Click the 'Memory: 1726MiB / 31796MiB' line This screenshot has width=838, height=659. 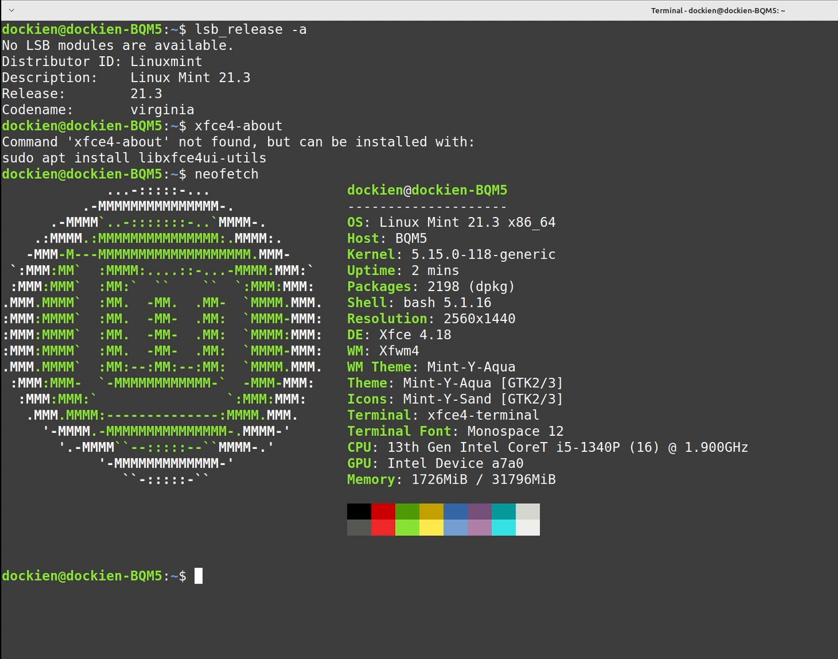tap(451, 479)
